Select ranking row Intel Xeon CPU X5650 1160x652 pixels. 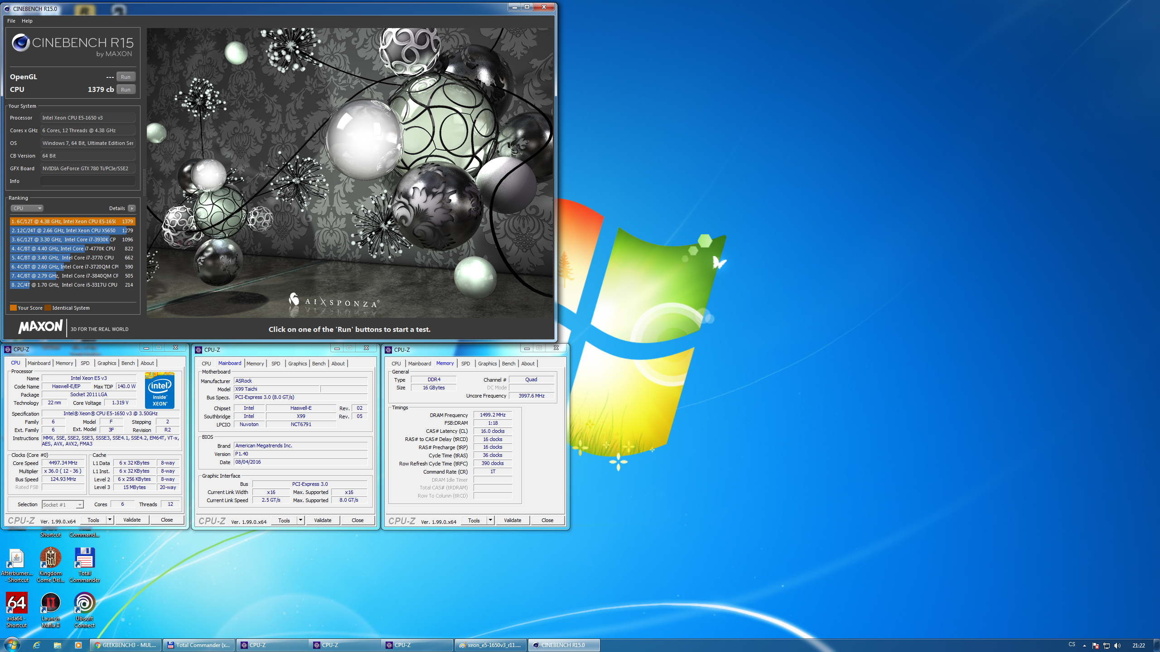click(x=72, y=230)
